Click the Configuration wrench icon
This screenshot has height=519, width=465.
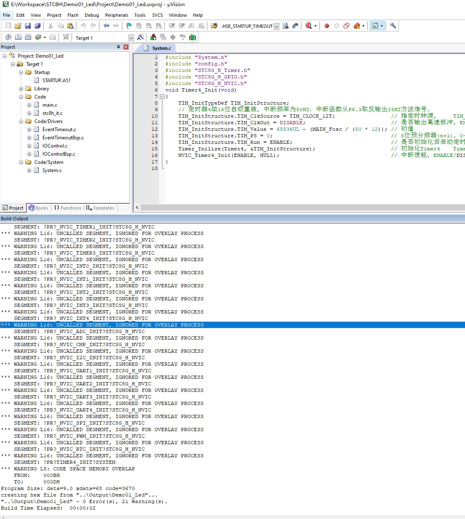point(393,26)
